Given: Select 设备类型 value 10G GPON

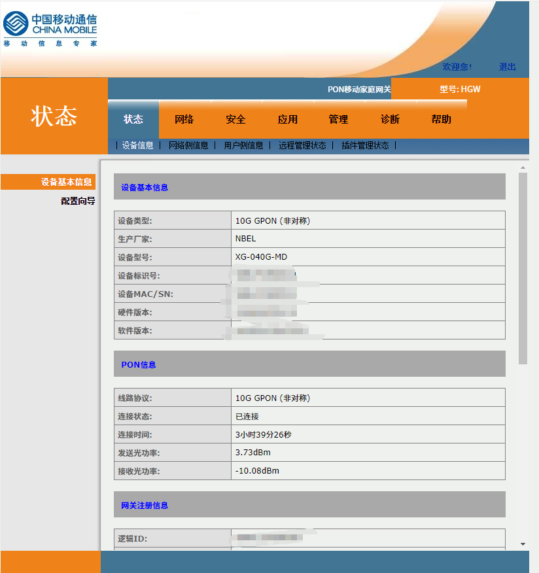Looking at the screenshot, I should 273,220.
